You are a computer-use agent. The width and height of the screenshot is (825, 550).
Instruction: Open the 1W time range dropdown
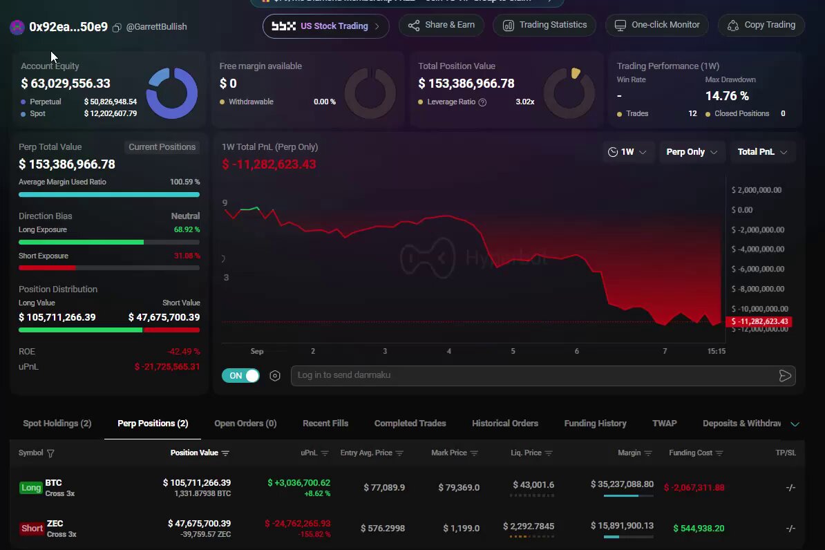(x=627, y=152)
